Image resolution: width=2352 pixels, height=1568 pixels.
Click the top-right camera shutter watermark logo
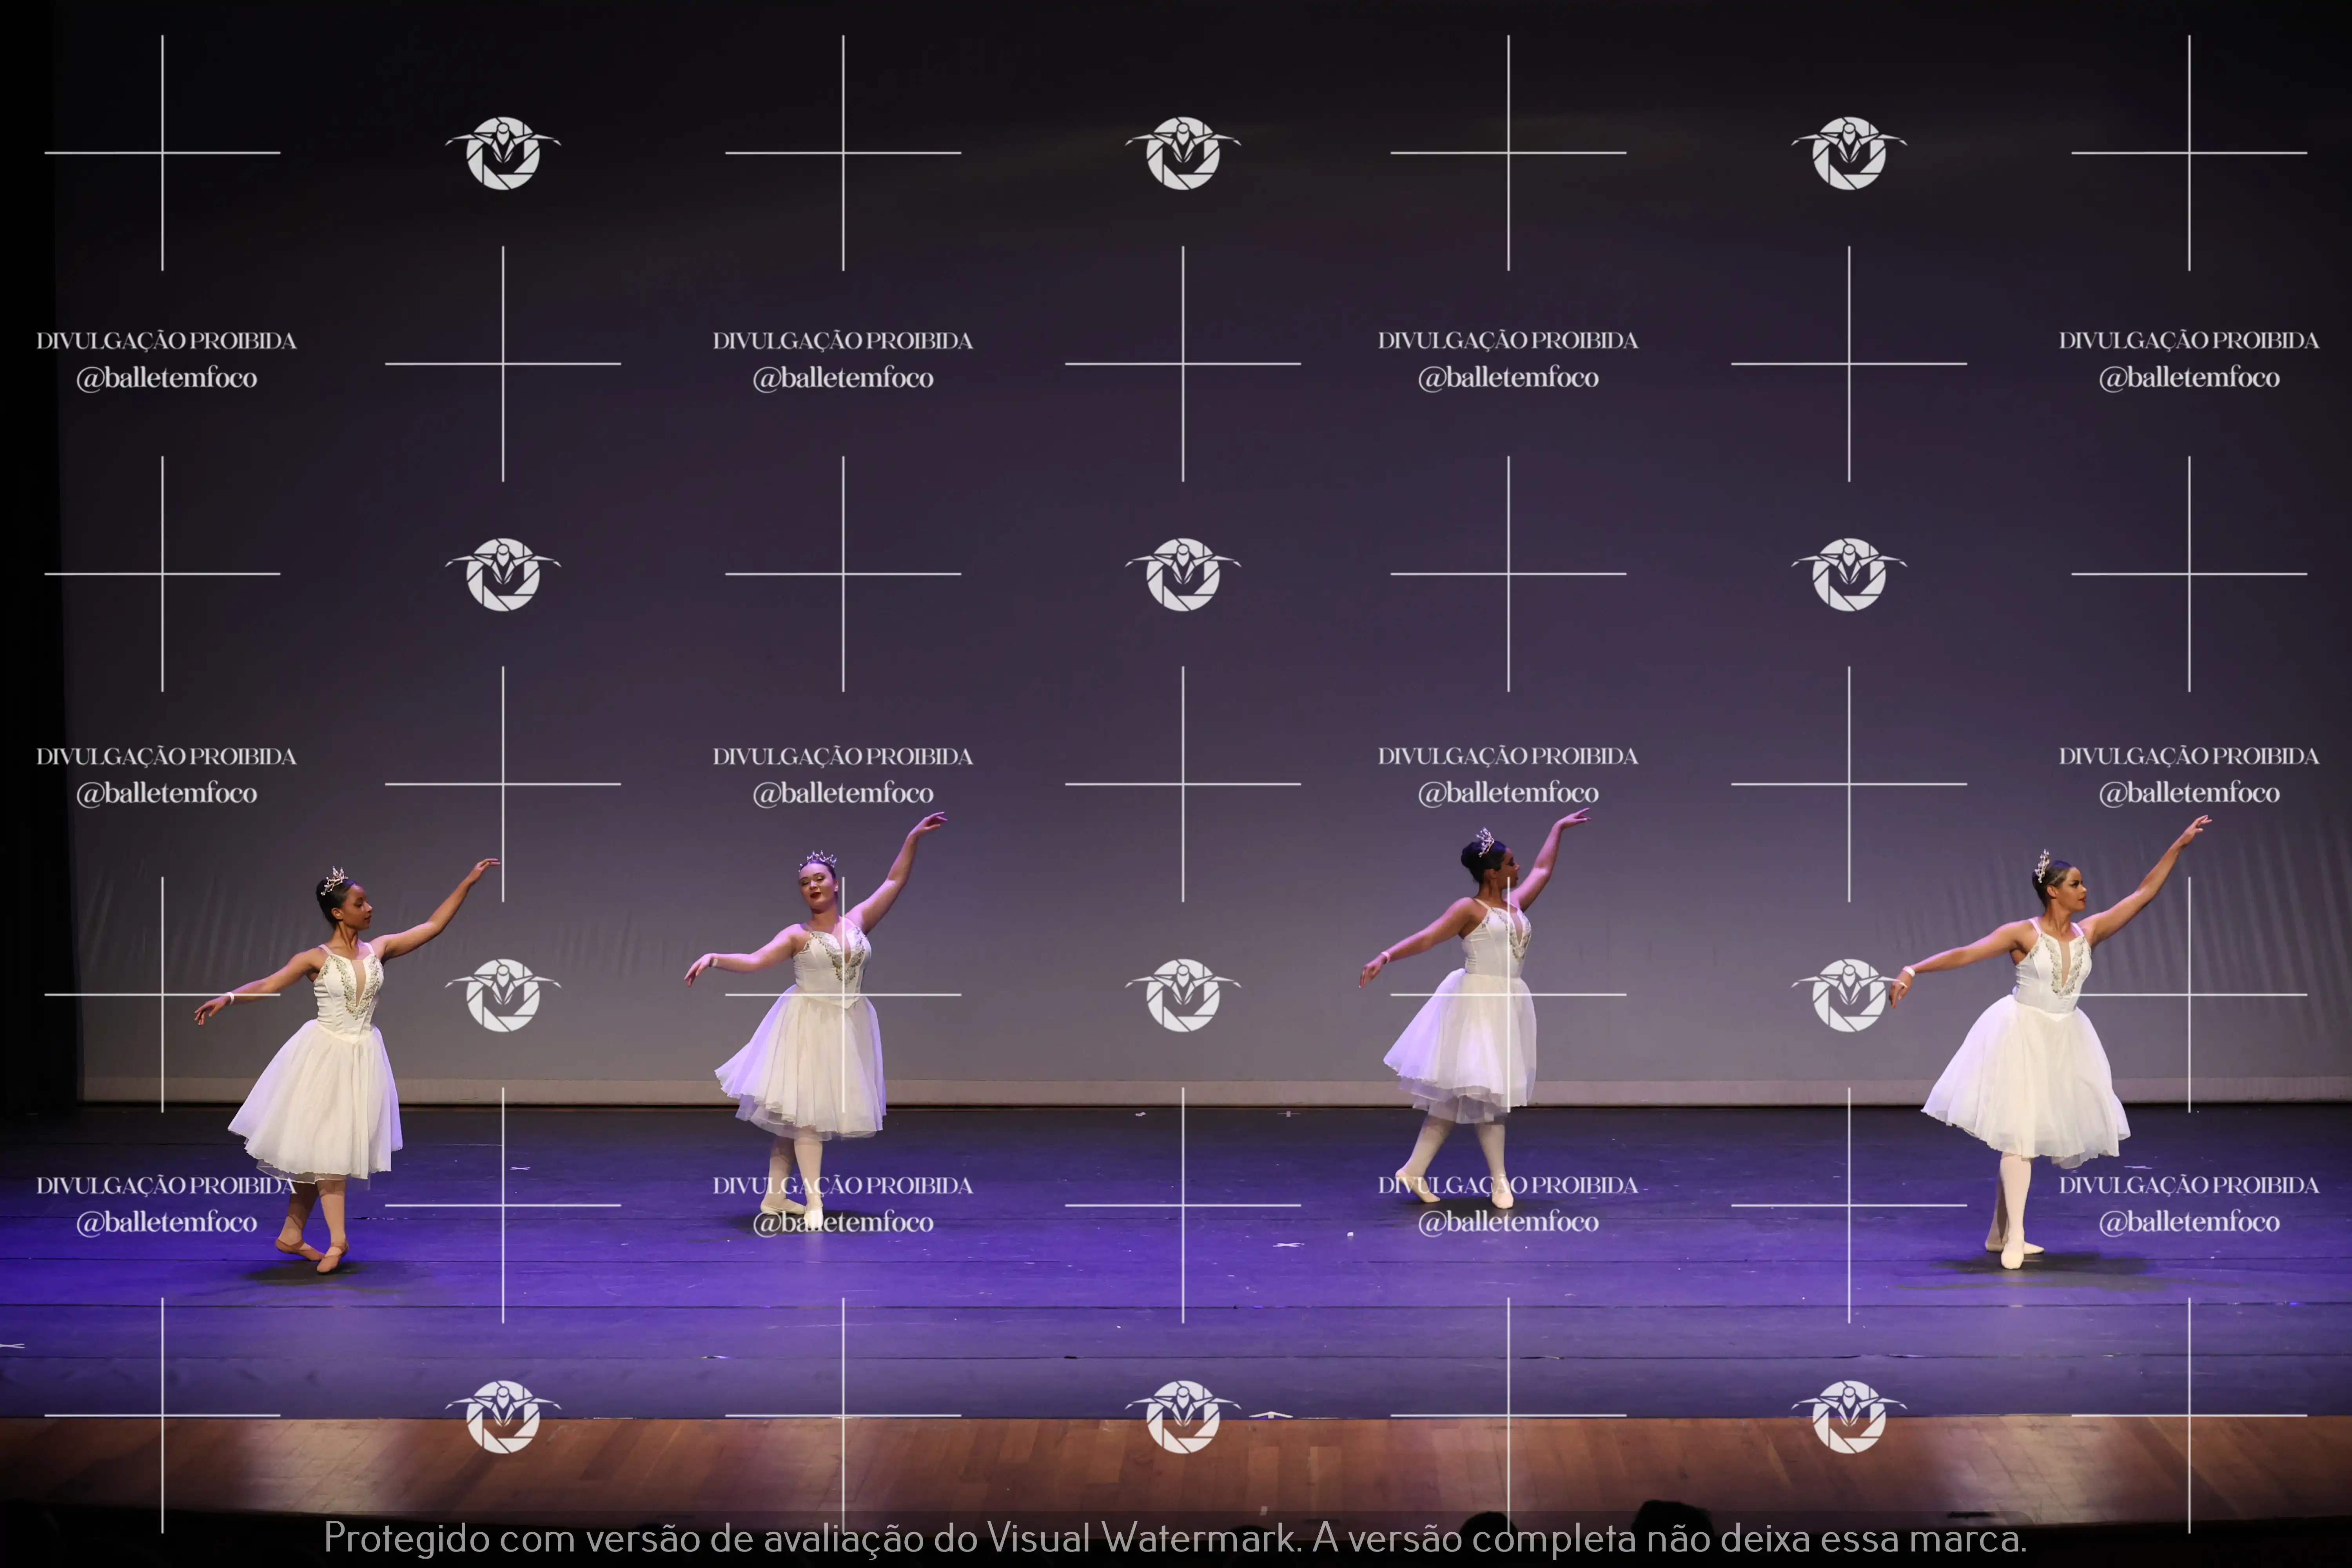(1849, 153)
